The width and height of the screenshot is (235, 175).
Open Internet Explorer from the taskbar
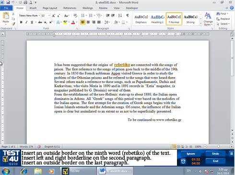point(24,171)
